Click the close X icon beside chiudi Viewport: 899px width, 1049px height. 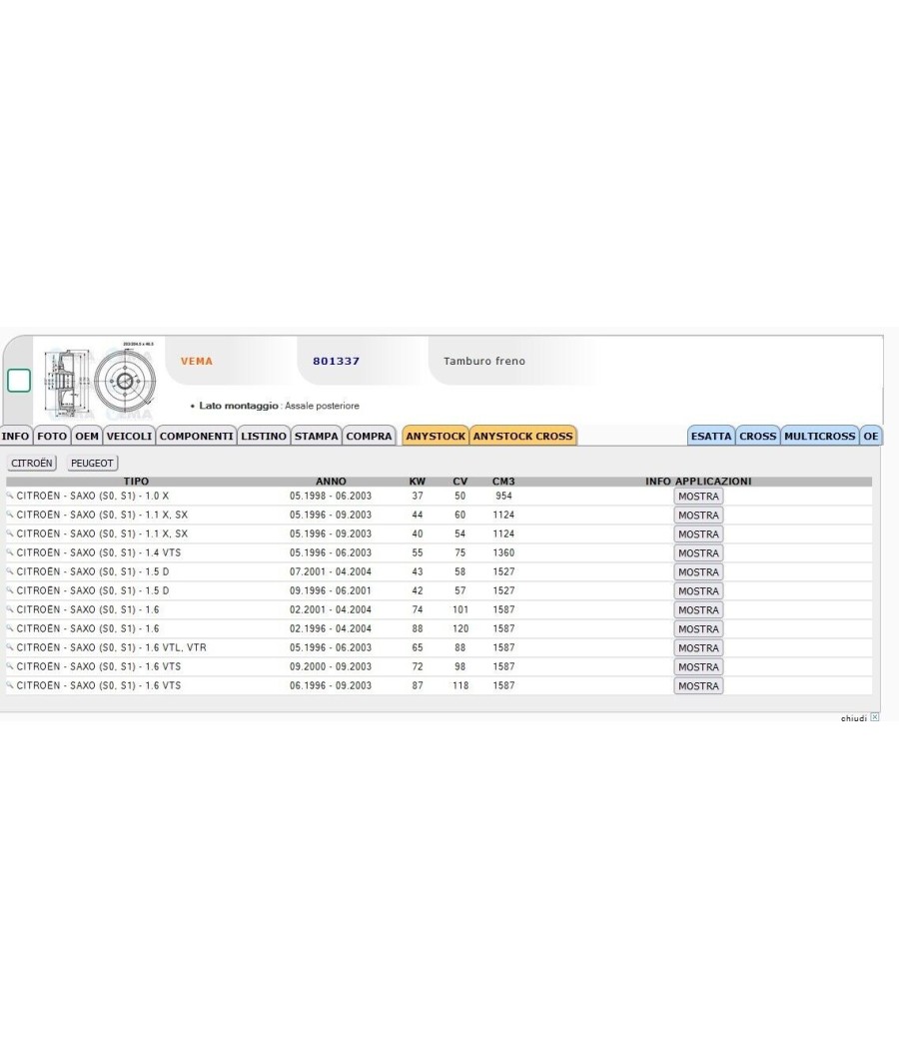point(874,717)
